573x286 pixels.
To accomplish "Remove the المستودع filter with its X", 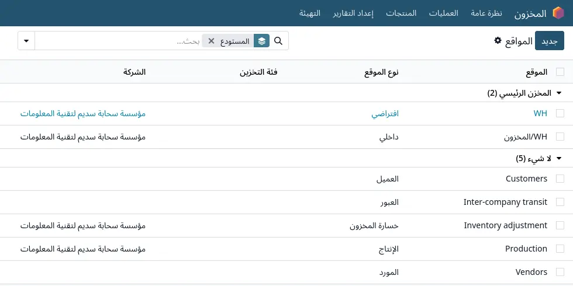I will pos(211,41).
